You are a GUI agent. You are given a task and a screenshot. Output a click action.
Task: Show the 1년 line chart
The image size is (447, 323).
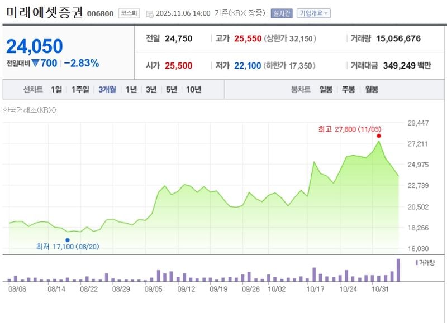131,90
